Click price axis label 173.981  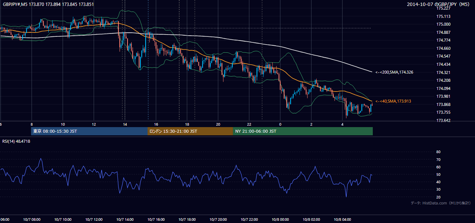click(x=443, y=96)
